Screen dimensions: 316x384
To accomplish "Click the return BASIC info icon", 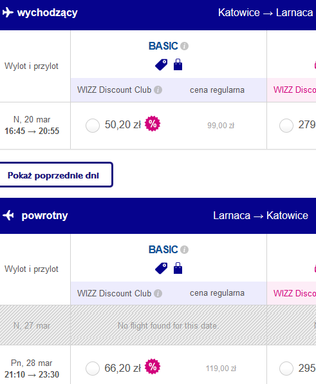I will [x=185, y=249].
